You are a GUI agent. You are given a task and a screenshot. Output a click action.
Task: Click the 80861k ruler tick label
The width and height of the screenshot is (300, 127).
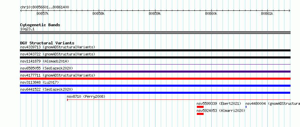click(267, 13)
